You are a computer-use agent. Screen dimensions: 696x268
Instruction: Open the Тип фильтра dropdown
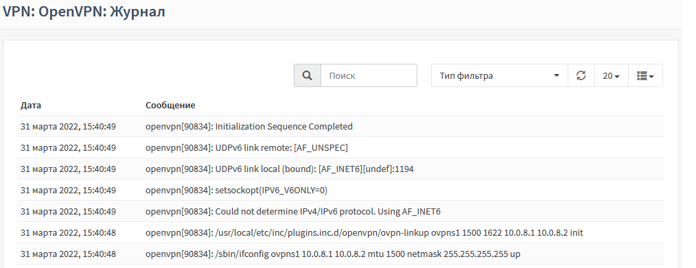pos(500,76)
